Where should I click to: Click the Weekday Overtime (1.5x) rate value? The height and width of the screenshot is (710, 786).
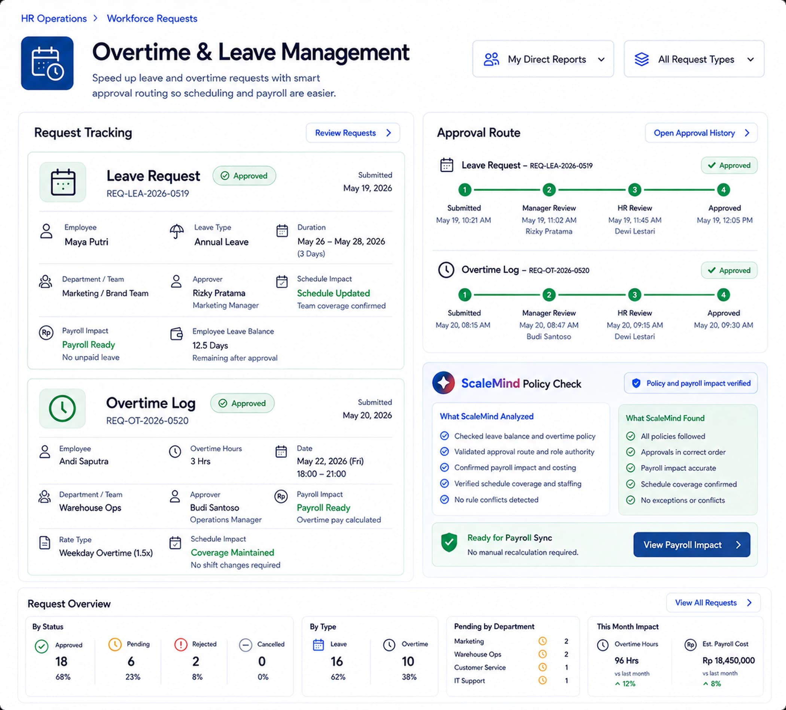tap(106, 553)
